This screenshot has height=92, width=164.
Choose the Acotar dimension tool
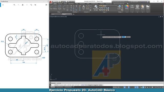(87, 7)
